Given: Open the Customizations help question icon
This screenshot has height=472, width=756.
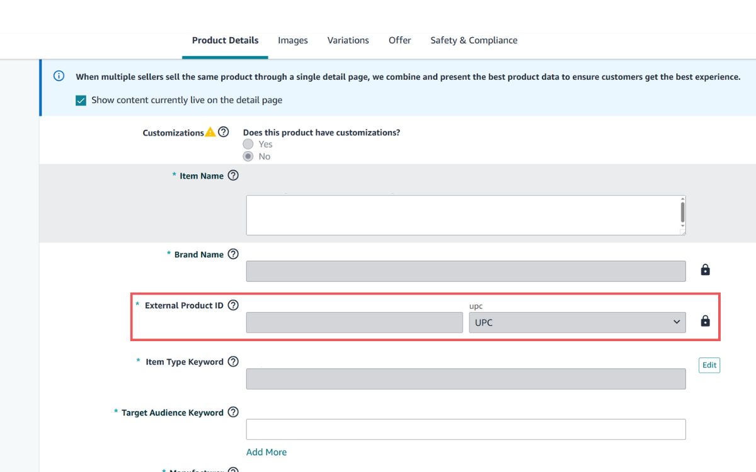Looking at the screenshot, I should pyautogui.click(x=223, y=132).
